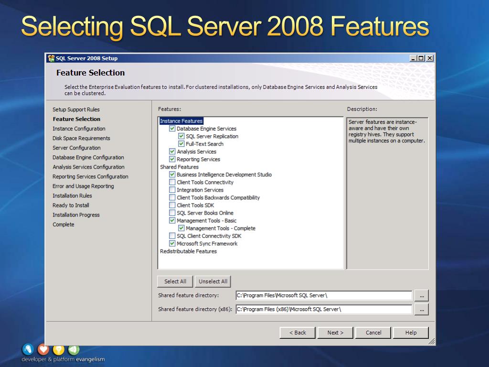Select Redistributable Features in the tree
Image resolution: width=489 pixels, height=367 pixels.
point(188,251)
